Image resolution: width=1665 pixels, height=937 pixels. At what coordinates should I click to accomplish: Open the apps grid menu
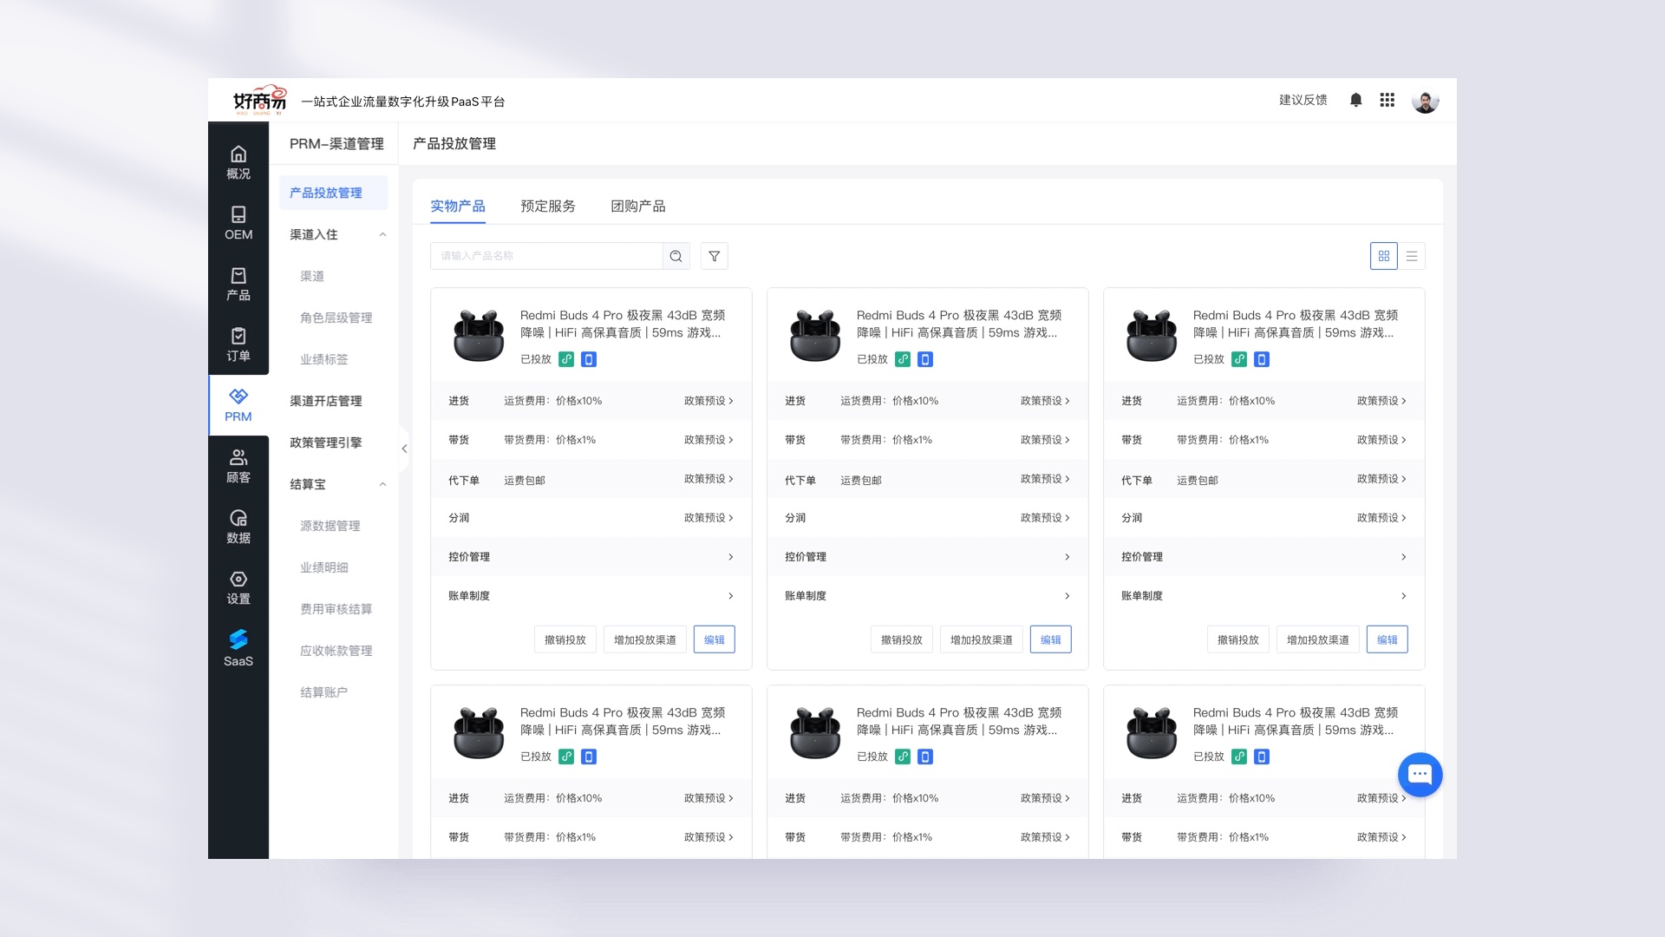point(1387,100)
